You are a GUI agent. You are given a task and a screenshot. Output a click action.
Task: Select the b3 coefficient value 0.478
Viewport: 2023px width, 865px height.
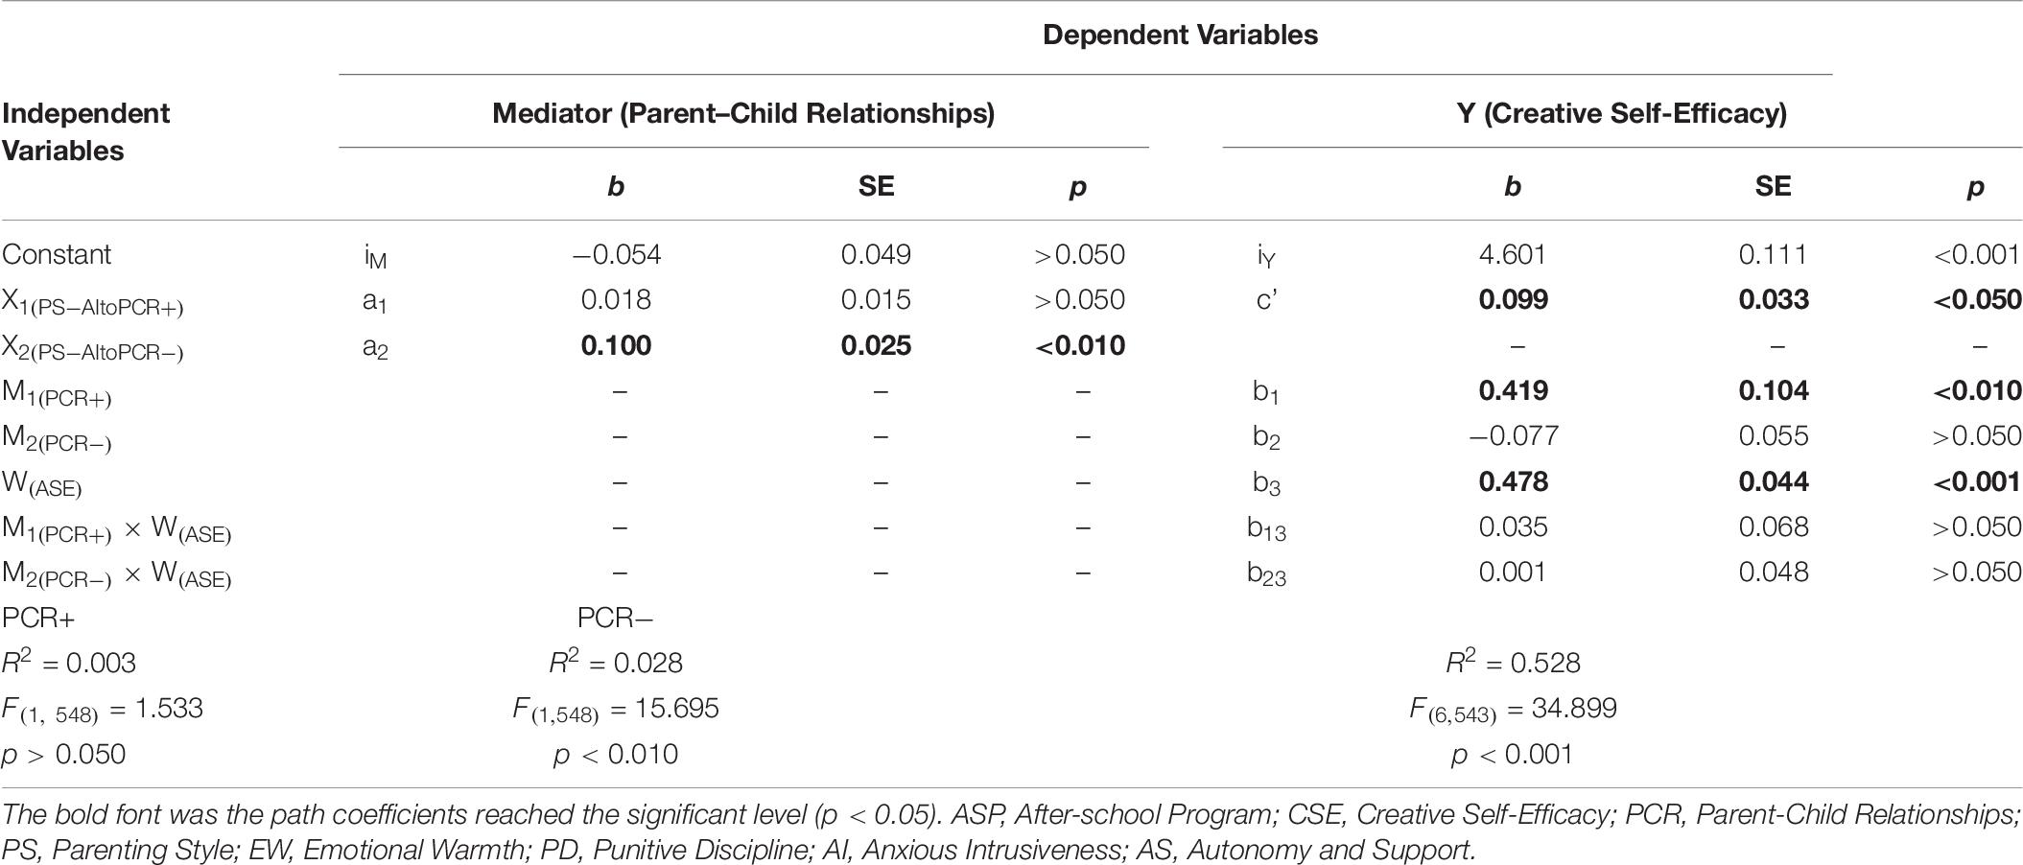point(1513,481)
